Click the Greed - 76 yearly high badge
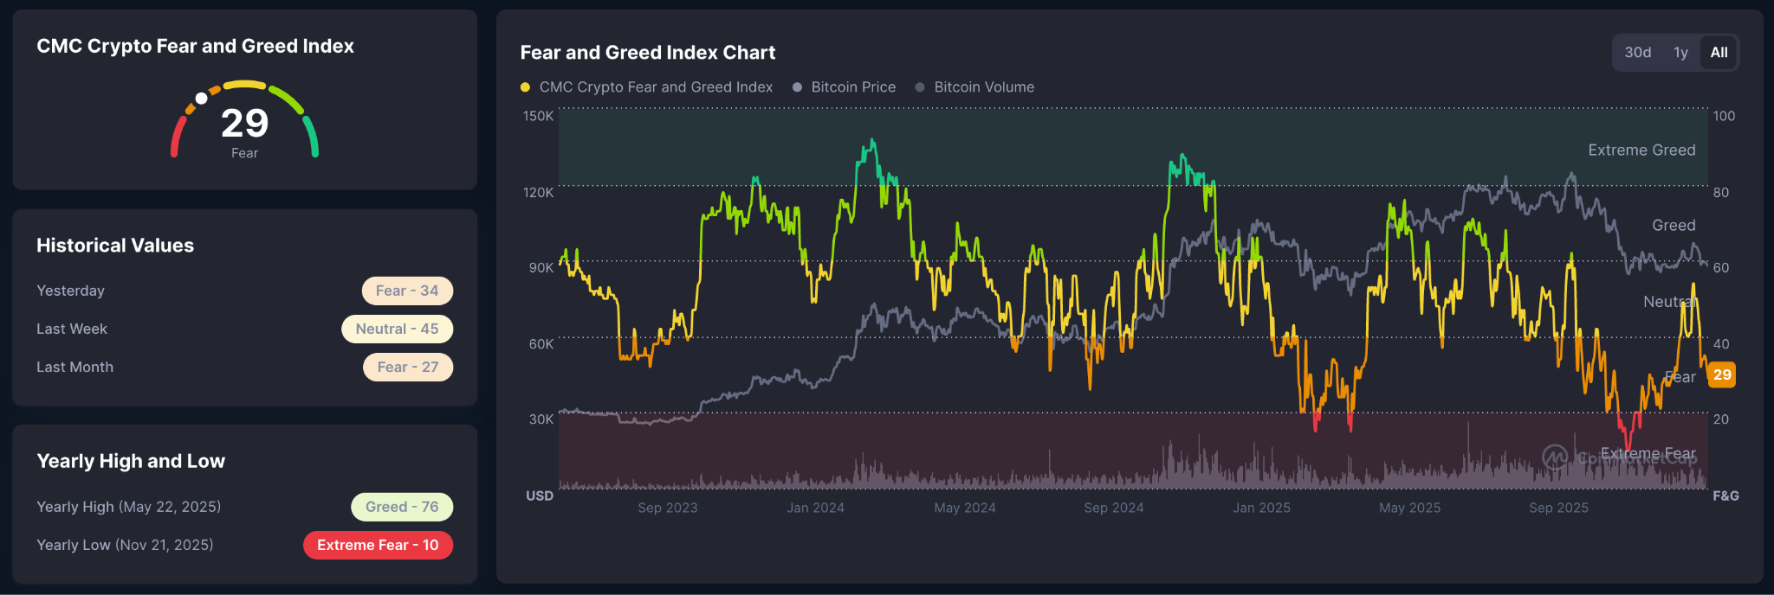The image size is (1774, 595). [x=402, y=507]
